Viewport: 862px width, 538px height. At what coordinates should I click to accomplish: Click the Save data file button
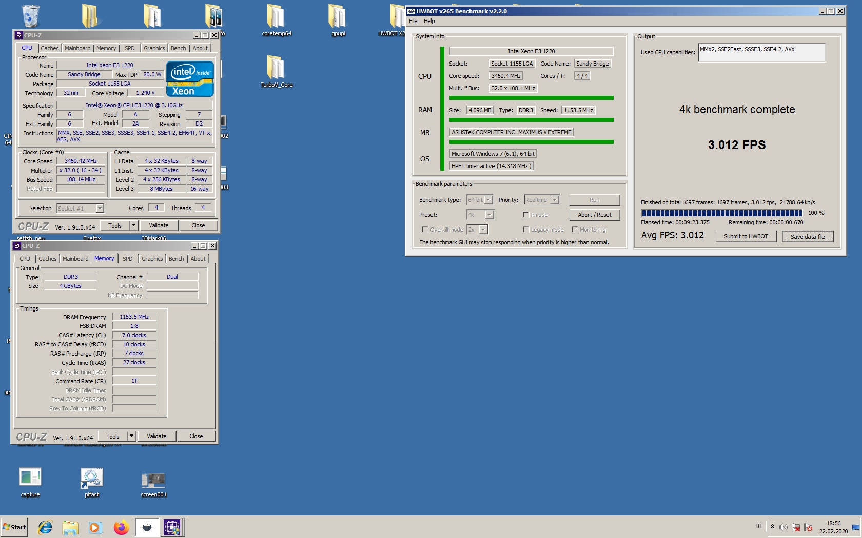click(x=807, y=236)
